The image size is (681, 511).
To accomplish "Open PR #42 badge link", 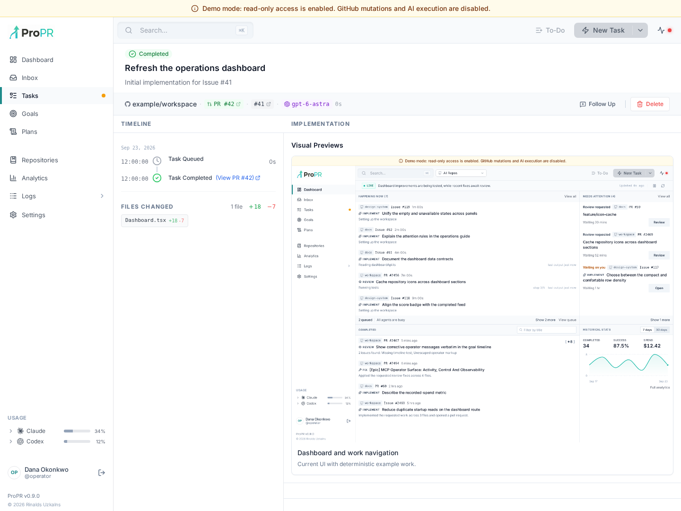I will (x=224, y=104).
